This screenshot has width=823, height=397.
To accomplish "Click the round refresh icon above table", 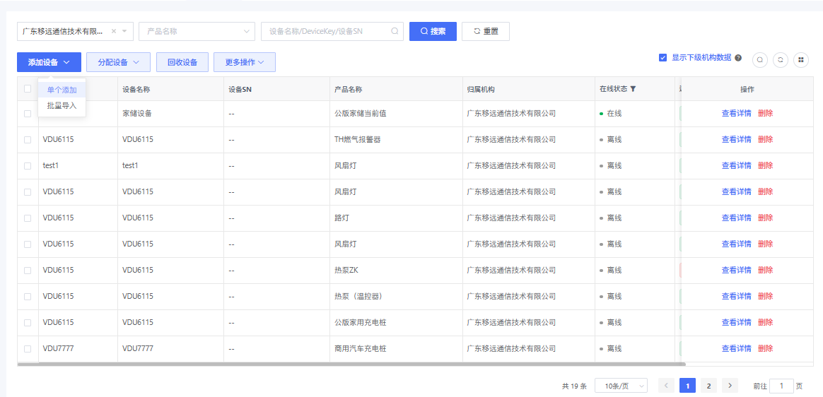I will pyautogui.click(x=781, y=60).
